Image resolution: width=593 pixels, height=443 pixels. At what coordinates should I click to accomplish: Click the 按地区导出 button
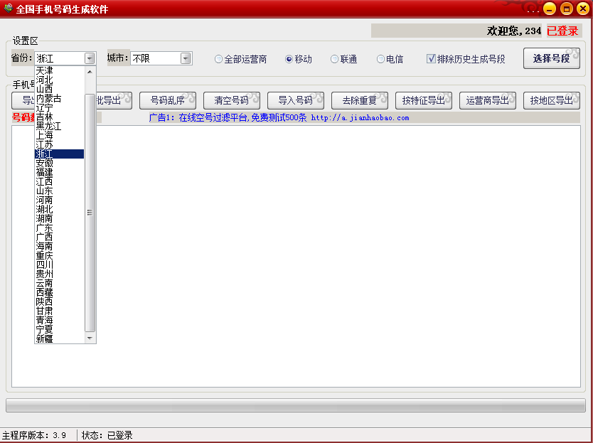click(551, 100)
